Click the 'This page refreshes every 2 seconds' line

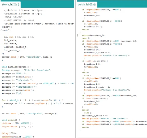coord(39,24)
